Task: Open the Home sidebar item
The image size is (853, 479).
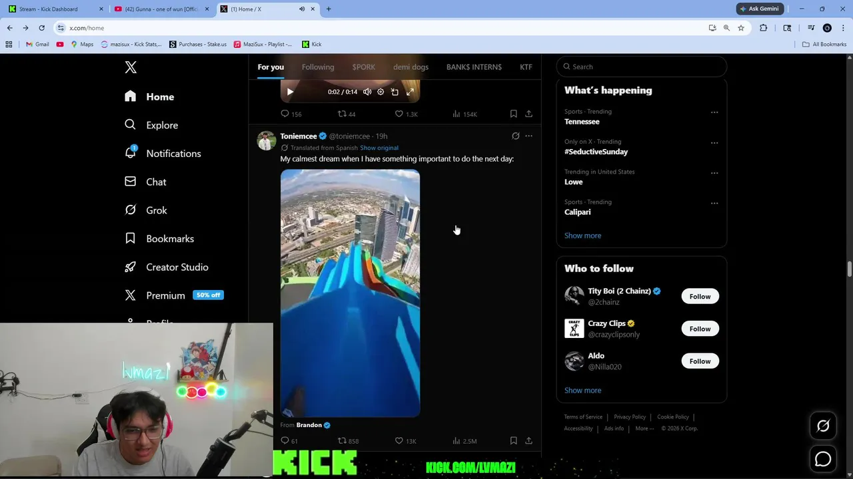Action: tap(149, 96)
